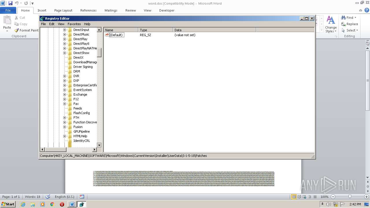Open the Find command in Editing group

tap(349, 18)
